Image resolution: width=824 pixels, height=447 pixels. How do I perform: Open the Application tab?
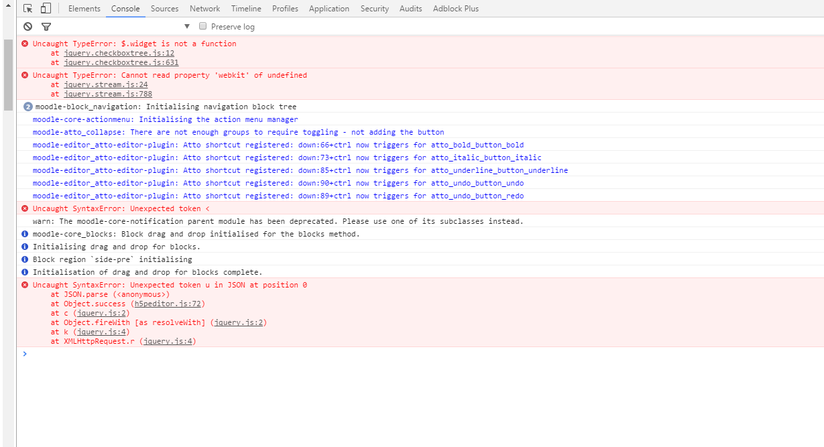coord(329,9)
